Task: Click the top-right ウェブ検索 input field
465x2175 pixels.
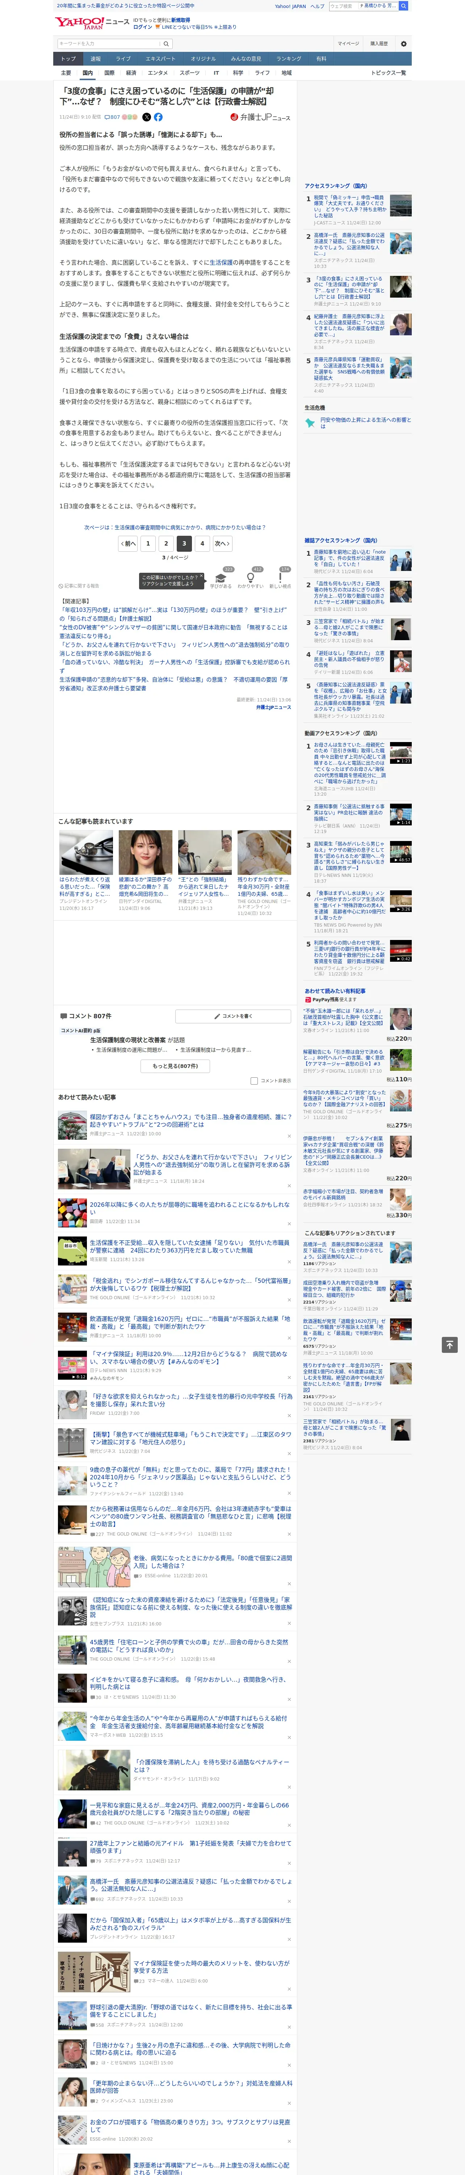Action: [x=343, y=6]
